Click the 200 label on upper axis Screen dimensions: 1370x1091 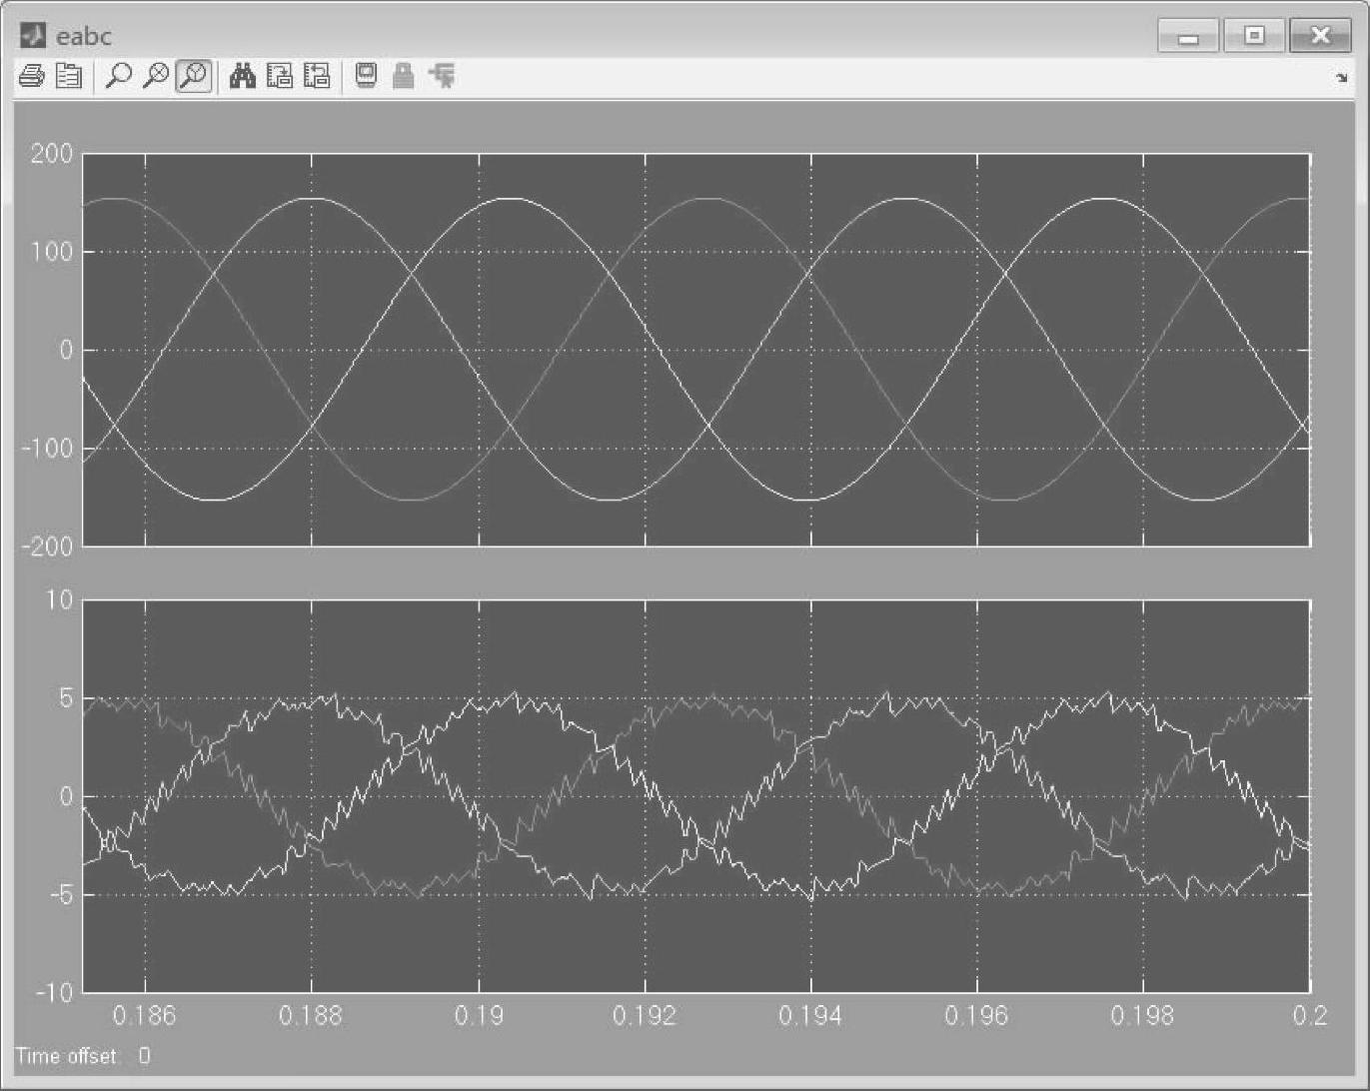pos(52,154)
